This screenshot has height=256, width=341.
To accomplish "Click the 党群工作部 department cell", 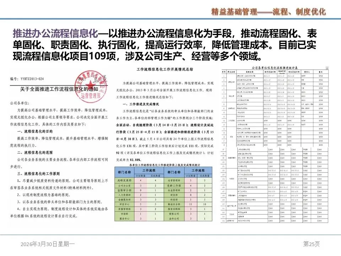I will [174, 186].
